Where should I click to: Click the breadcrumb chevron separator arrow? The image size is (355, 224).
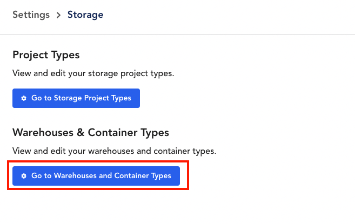click(x=59, y=15)
